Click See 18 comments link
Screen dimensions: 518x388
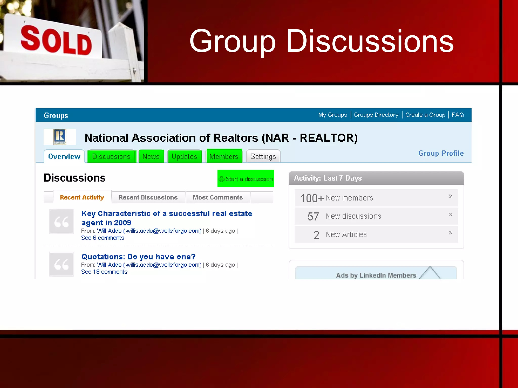click(x=104, y=272)
